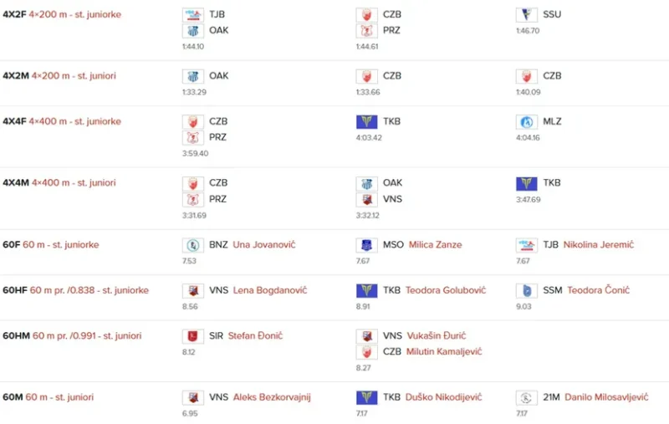669x424 pixels.
Task: View Milutin Kamaljević's profile
Action: 443,352
